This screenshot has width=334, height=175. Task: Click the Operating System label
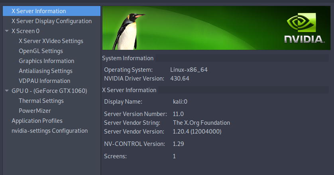click(128, 70)
